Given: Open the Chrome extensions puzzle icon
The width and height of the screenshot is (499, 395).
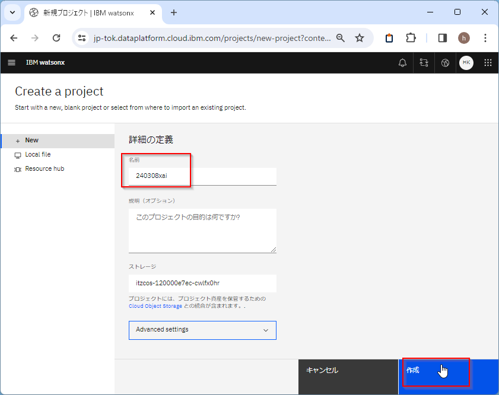Looking at the screenshot, I should tap(411, 37).
